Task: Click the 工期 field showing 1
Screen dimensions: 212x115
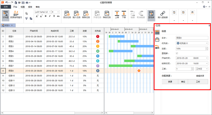Action: 184,69
